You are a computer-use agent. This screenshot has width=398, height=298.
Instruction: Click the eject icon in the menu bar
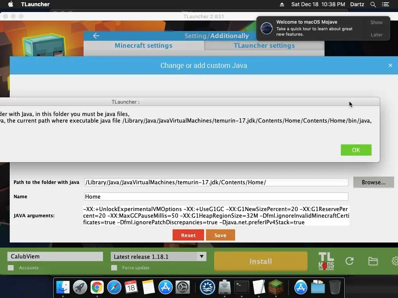(282, 4)
